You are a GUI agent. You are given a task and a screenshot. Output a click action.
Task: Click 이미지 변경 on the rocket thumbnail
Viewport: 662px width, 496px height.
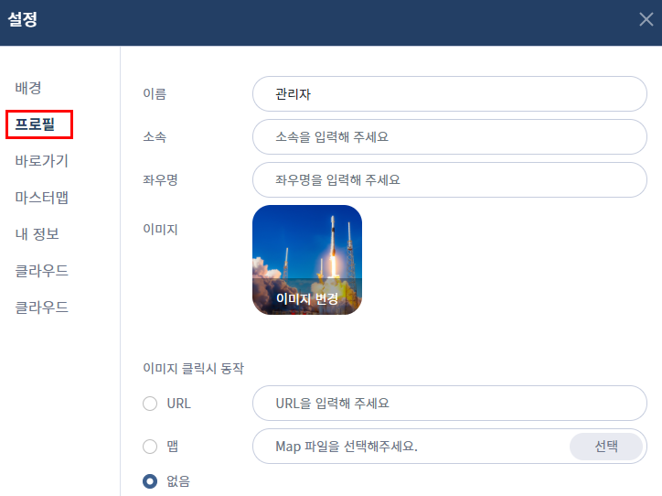click(307, 298)
